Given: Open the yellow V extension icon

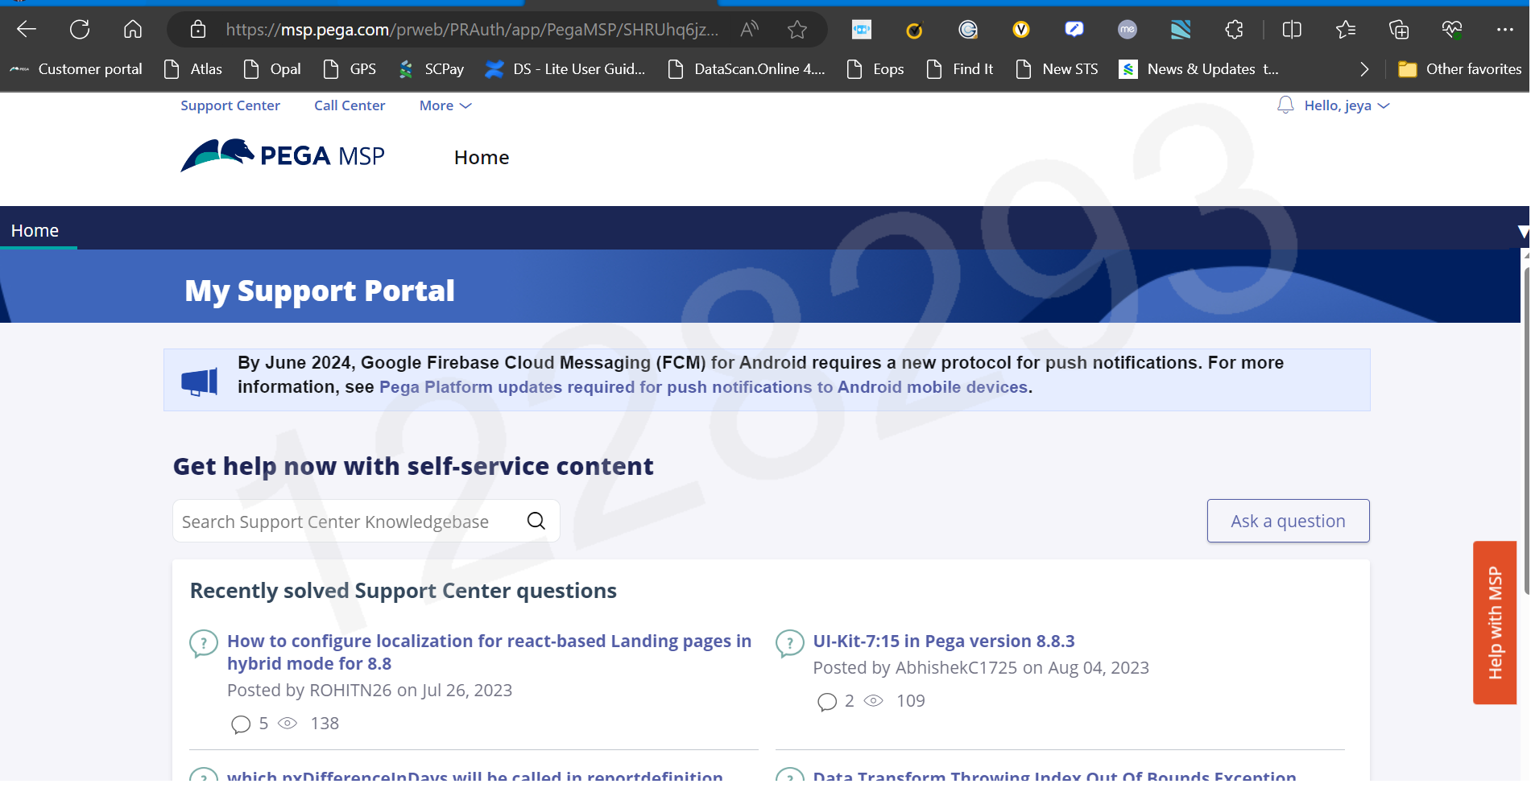Looking at the screenshot, I should [x=1021, y=30].
